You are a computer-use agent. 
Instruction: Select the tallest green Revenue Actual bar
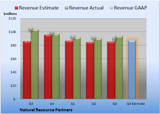35,64
